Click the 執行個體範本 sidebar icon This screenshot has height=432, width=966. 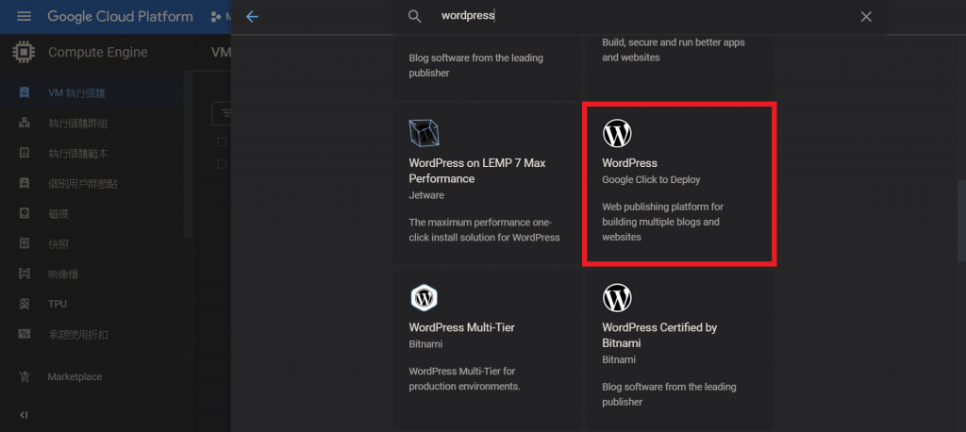[x=25, y=154]
